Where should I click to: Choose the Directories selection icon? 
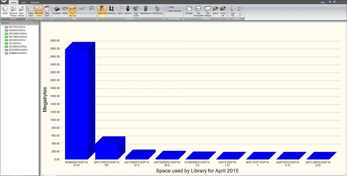pyautogui.click(x=157, y=9)
